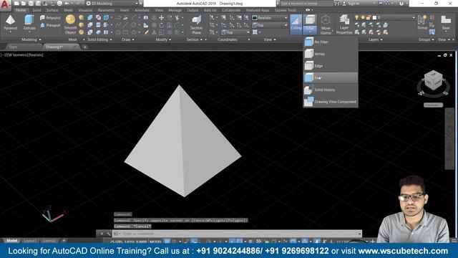Close the command line with X
The image size is (458, 258).
click(102, 234)
